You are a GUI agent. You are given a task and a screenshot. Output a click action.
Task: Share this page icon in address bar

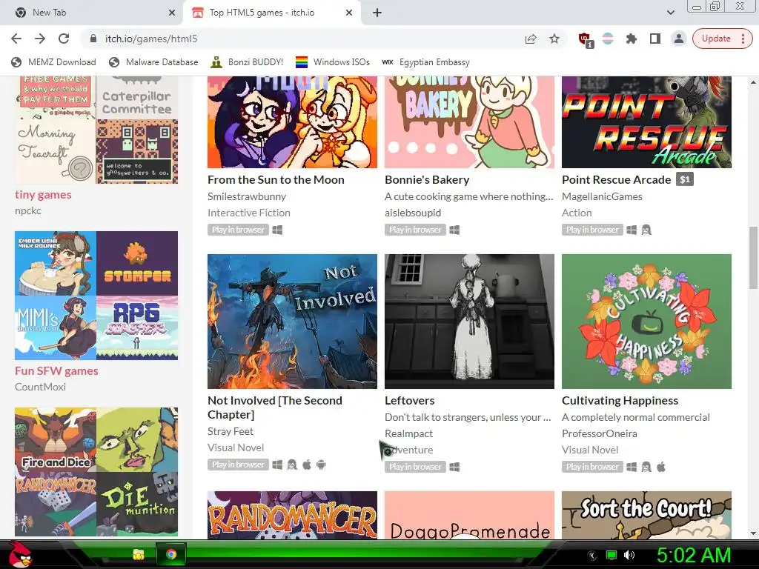pyautogui.click(x=531, y=39)
